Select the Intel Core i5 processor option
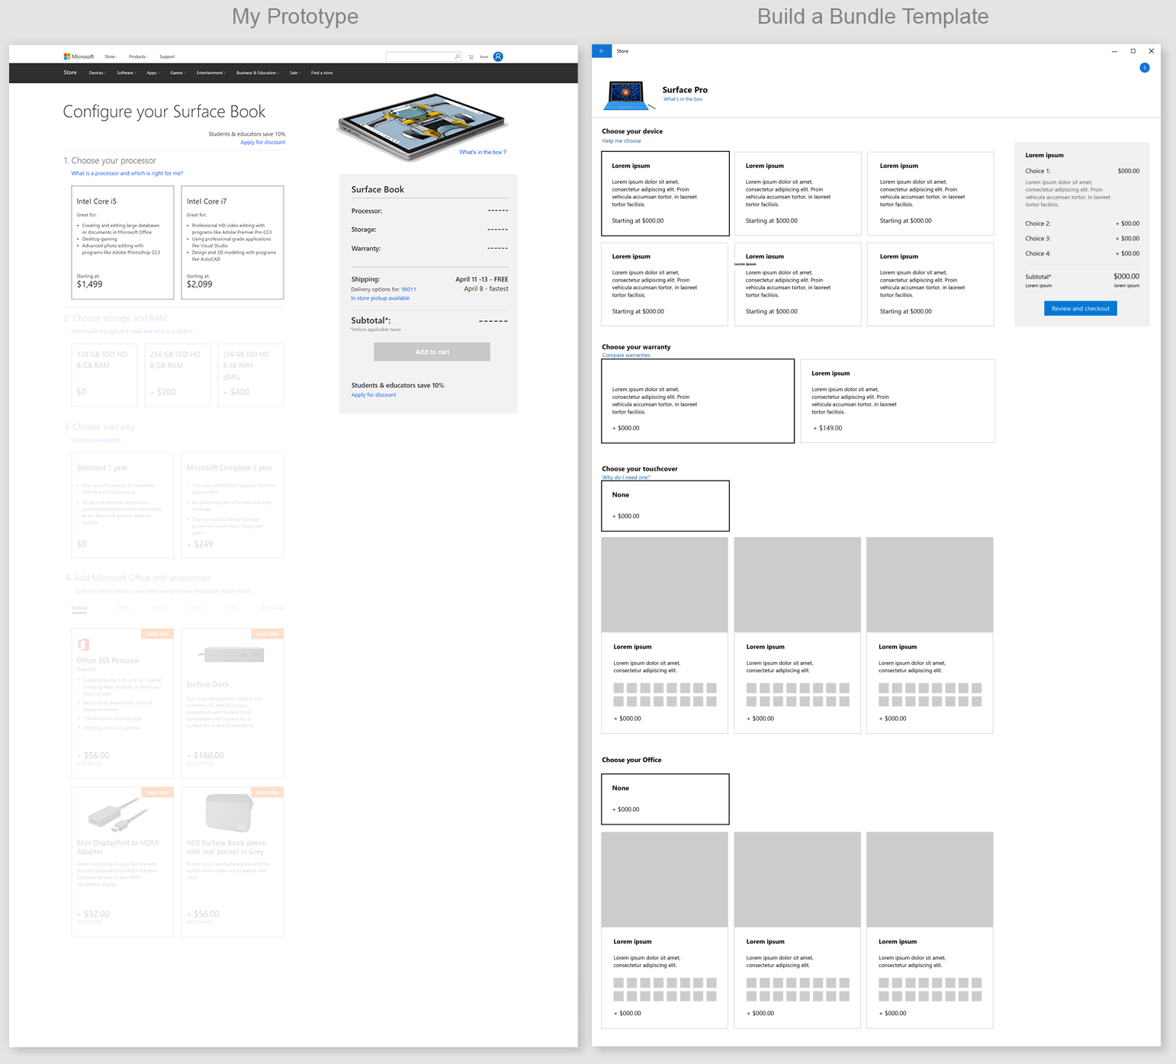Image resolution: width=1176 pixels, height=1064 pixels. (x=122, y=243)
